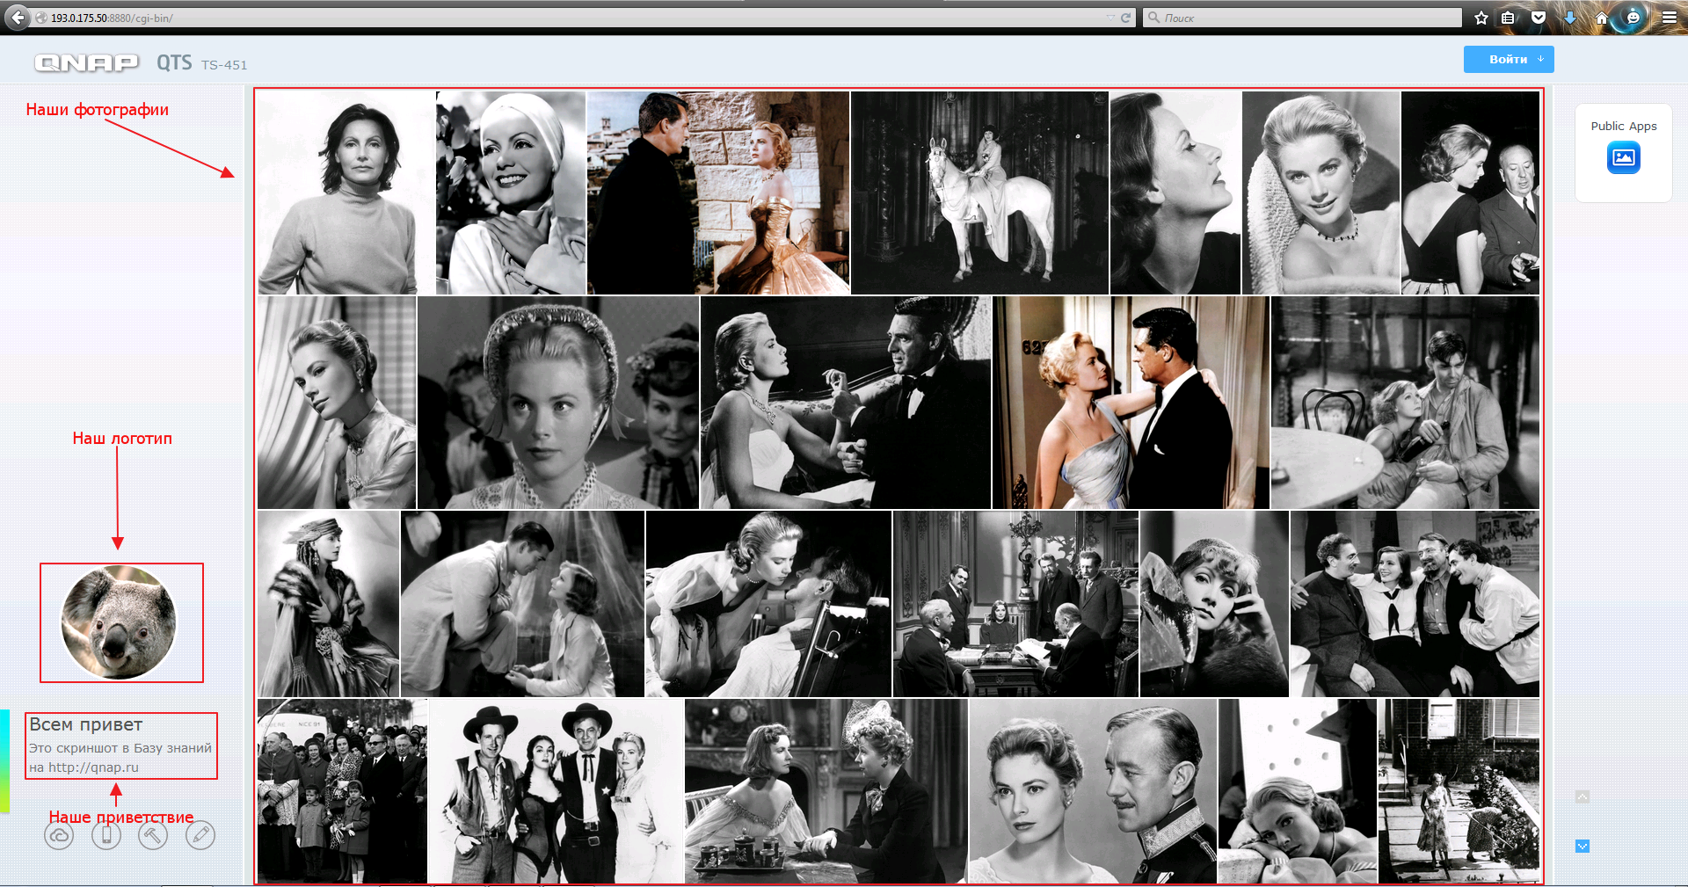Open photo of woman resting head on arms
The image size is (1688, 887).
[1298, 791]
